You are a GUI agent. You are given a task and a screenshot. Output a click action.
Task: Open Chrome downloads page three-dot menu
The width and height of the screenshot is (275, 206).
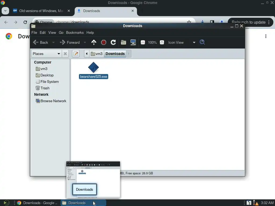266,36
